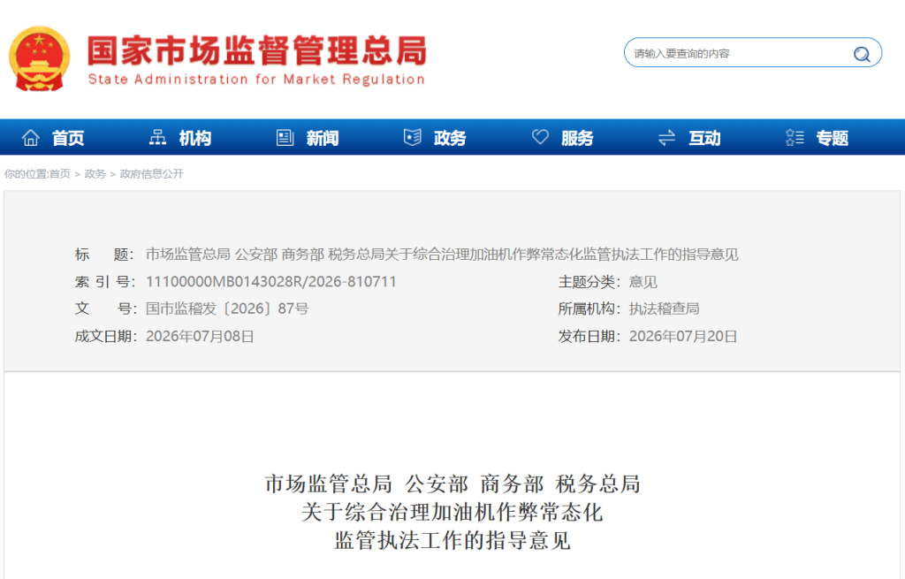Open the 首页 navigation item
Viewport: 905px width, 579px height.
(68, 138)
